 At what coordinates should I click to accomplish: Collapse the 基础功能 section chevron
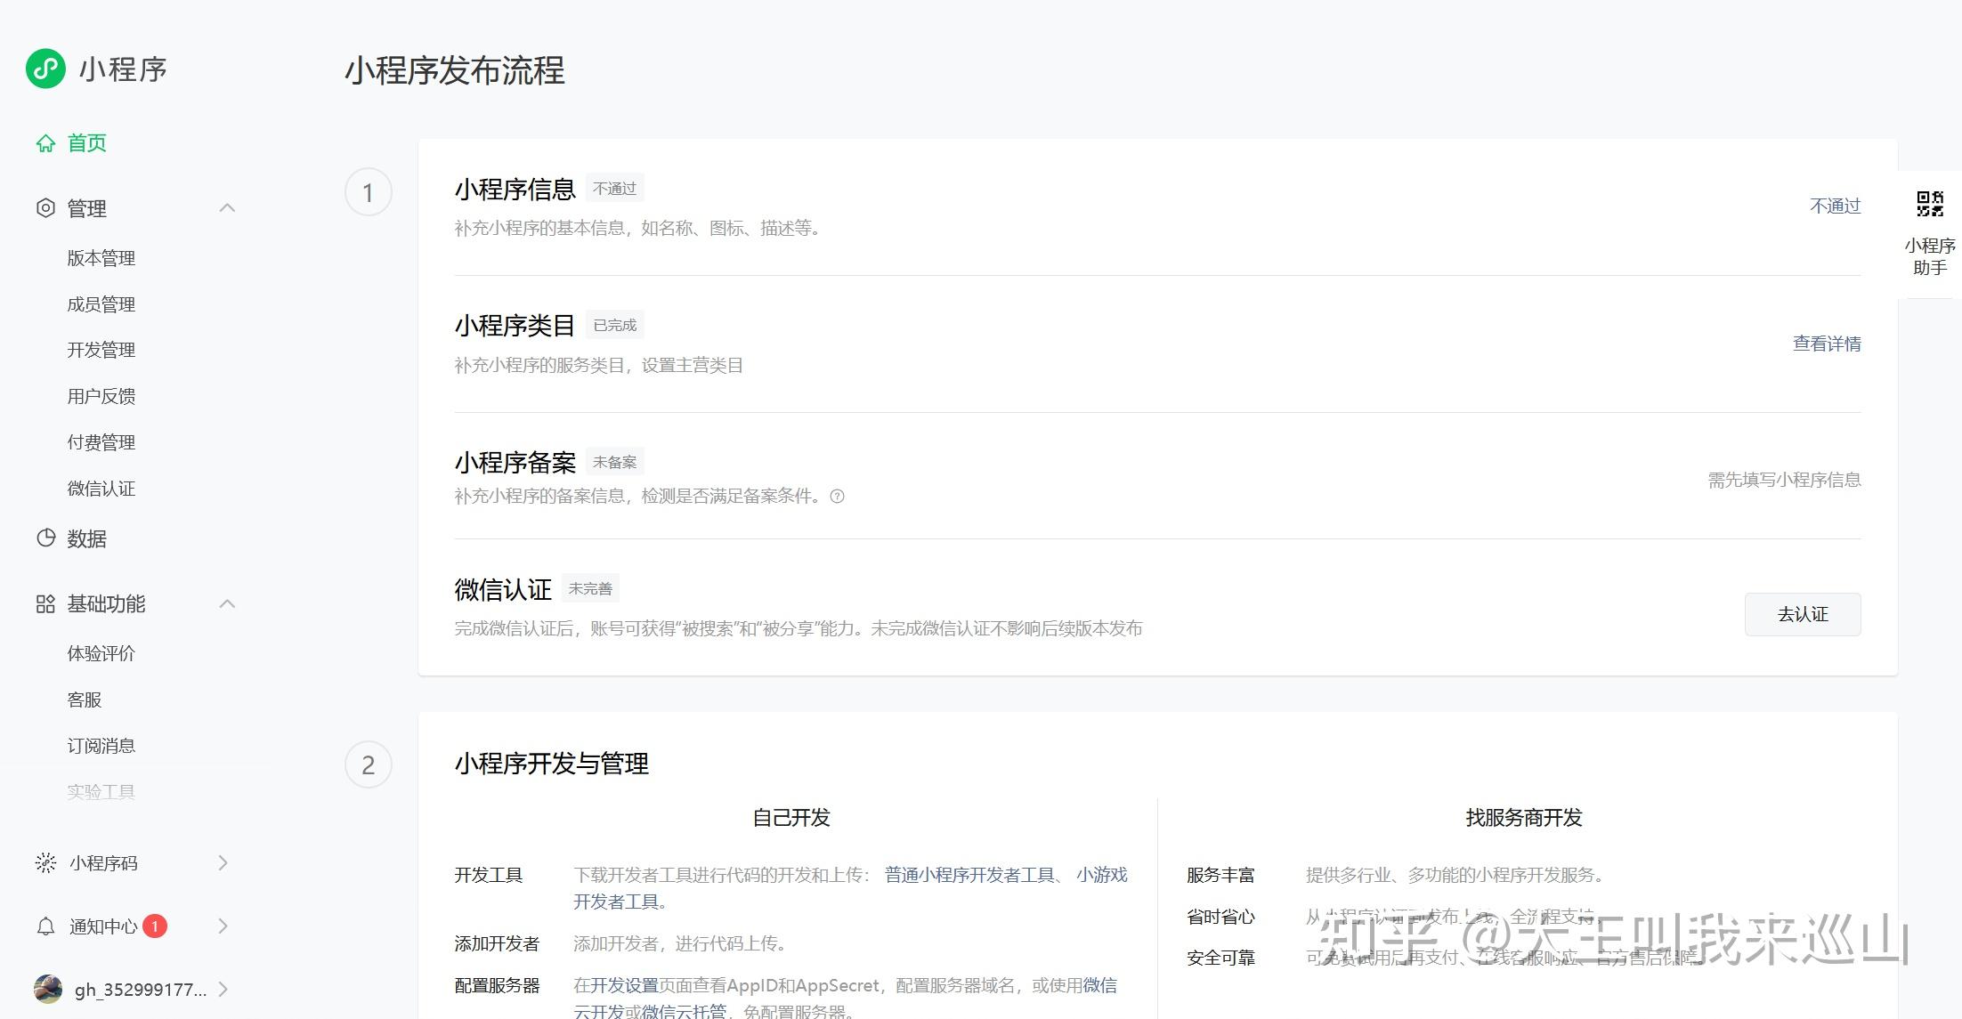[227, 604]
